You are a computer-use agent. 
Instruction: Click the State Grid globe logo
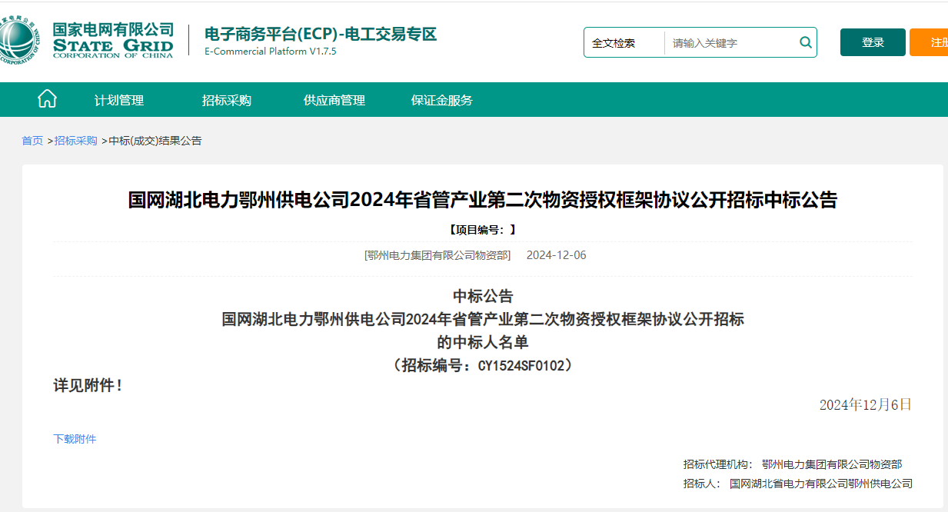click(x=17, y=42)
